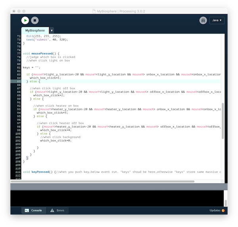Click the document icon in title bar
The width and height of the screenshot is (238, 227).
click(x=94, y=11)
